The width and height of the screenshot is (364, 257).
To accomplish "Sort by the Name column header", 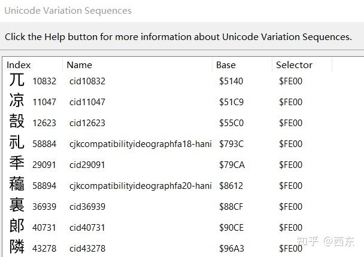I will pos(79,65).
